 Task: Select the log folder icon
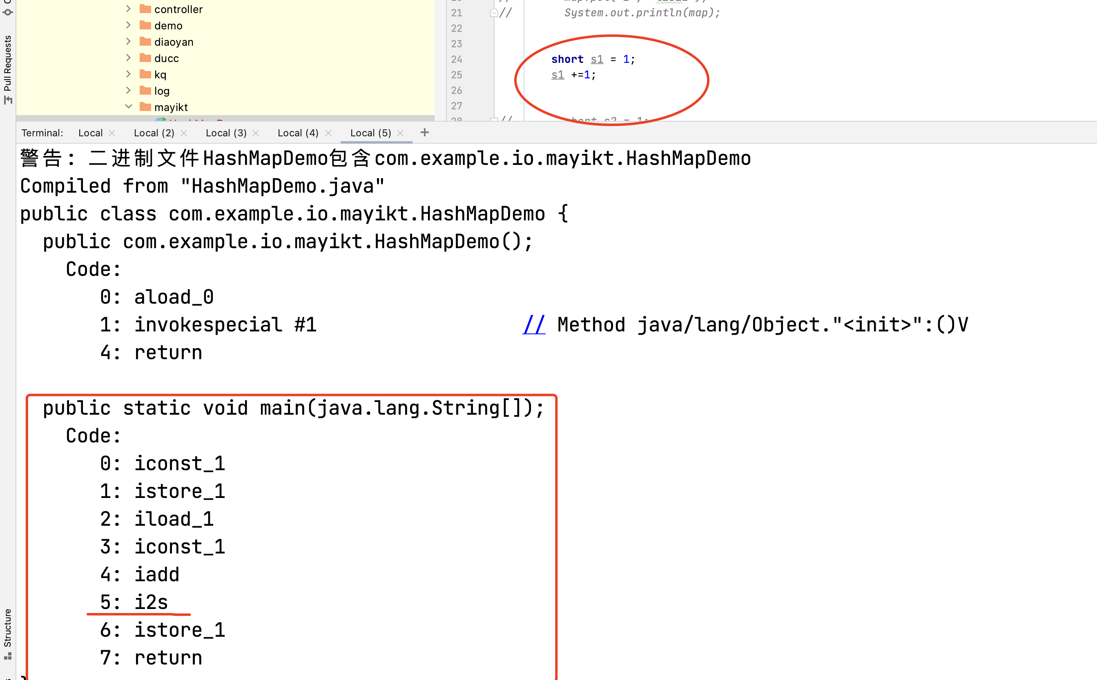pos(145,90)
